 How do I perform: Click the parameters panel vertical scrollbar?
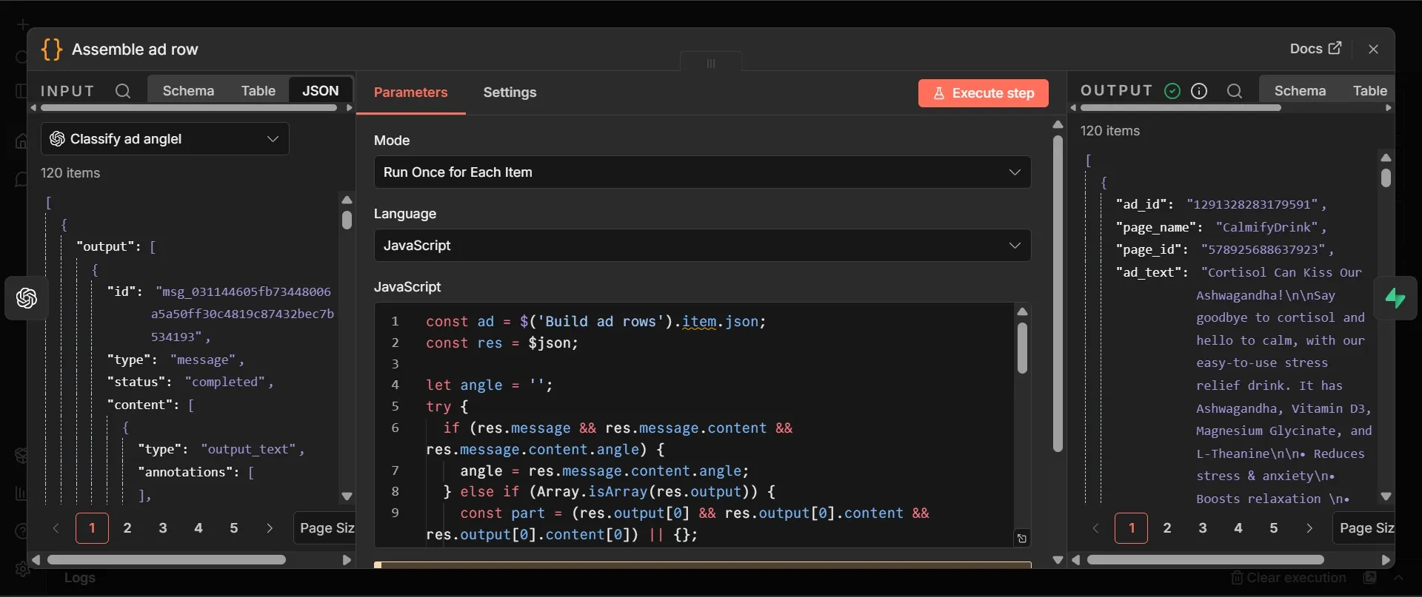pos(1058,293)
